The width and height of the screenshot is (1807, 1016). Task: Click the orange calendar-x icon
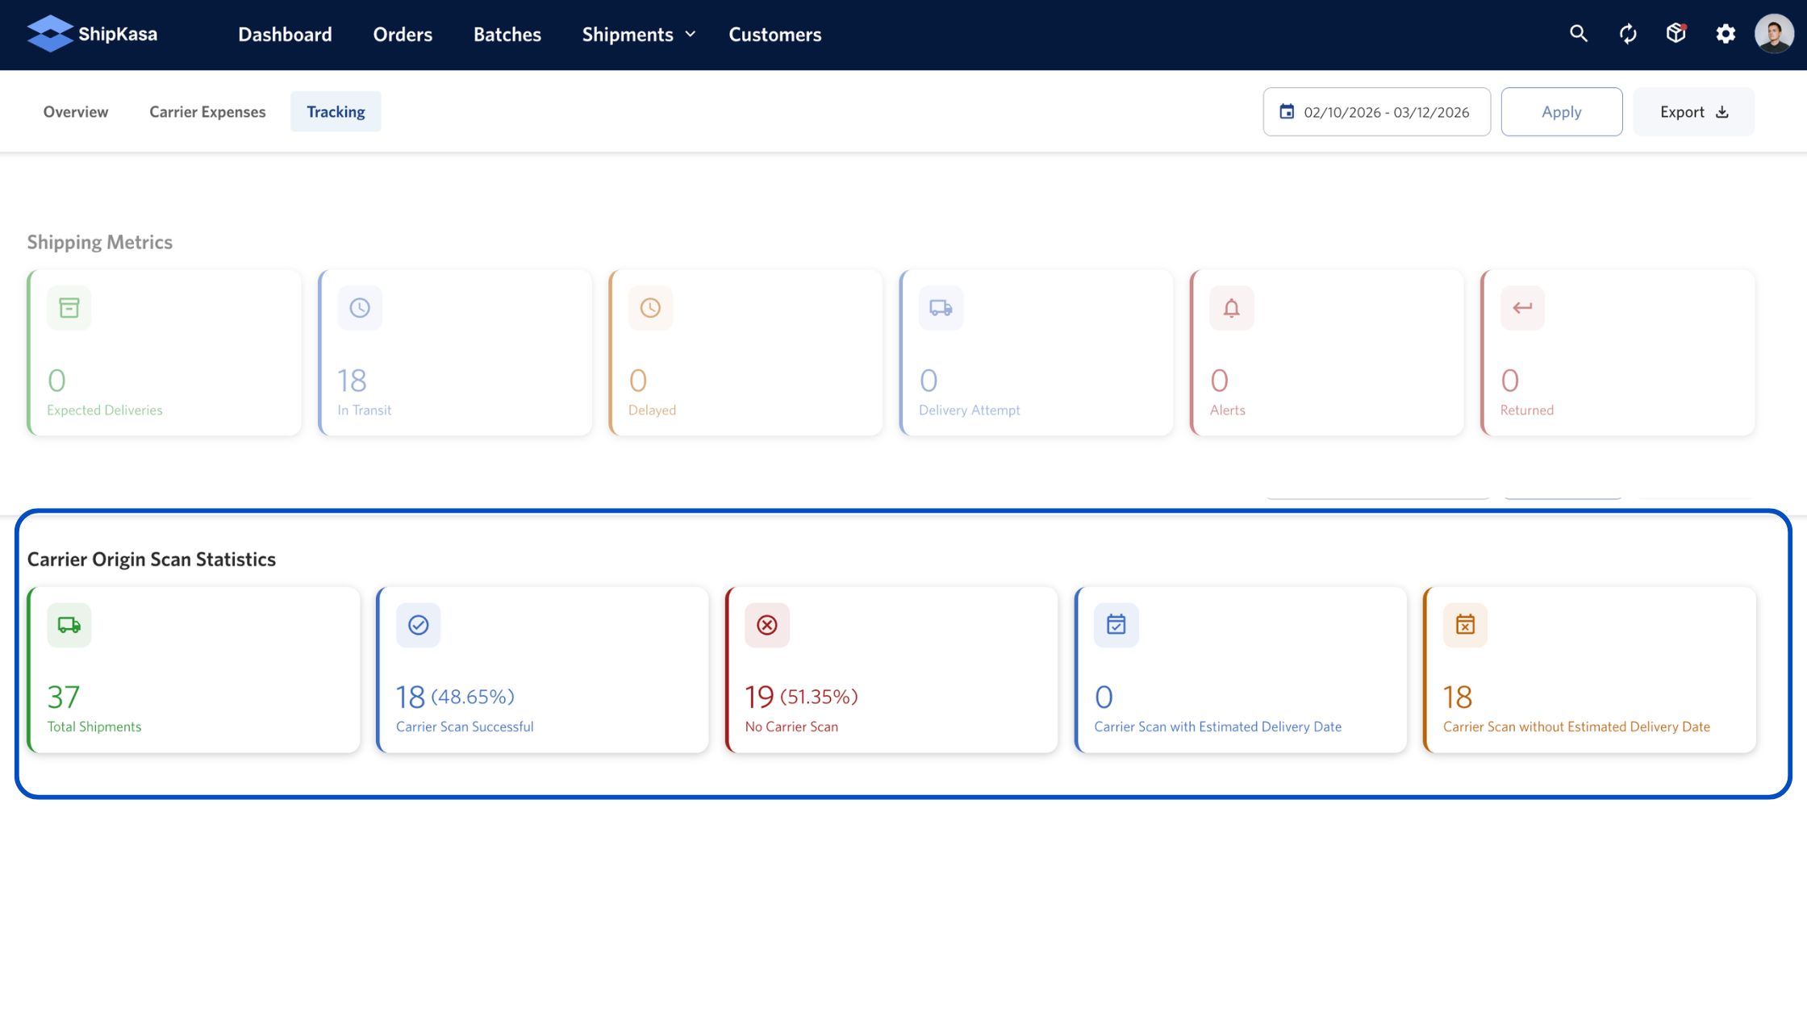[1465, 625]
